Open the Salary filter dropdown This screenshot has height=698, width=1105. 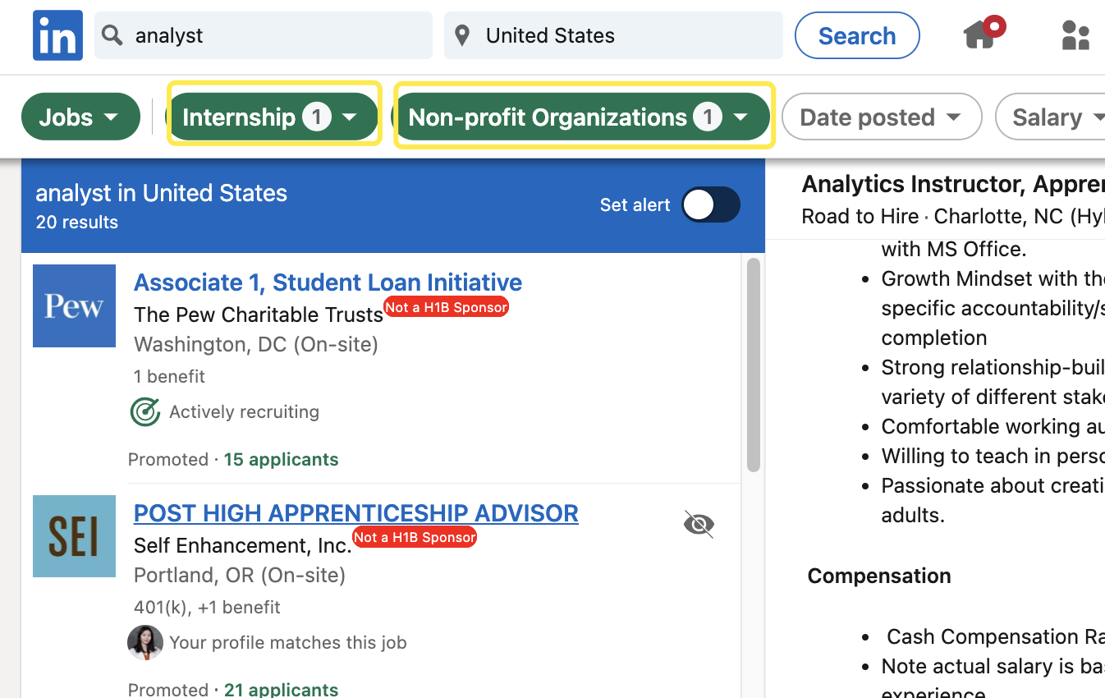coord(1051,117)
